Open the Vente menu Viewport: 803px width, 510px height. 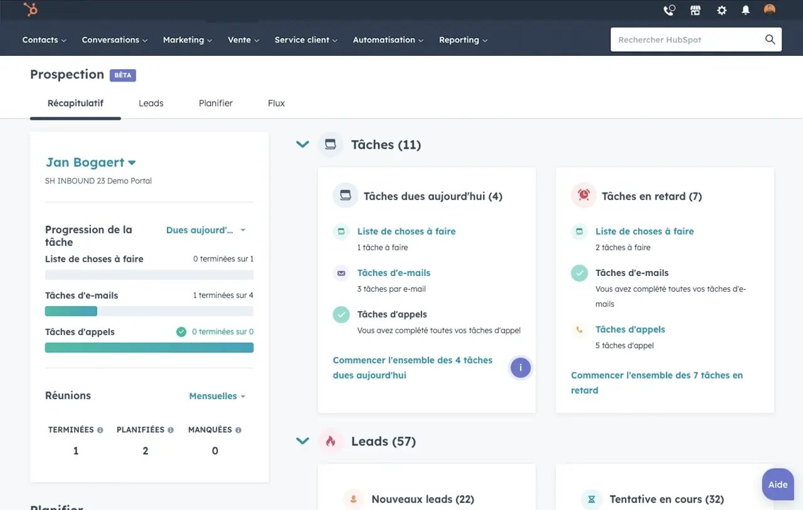tap(243, 40)
